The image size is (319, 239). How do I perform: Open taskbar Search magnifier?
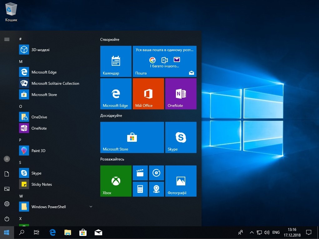(22, 232)
